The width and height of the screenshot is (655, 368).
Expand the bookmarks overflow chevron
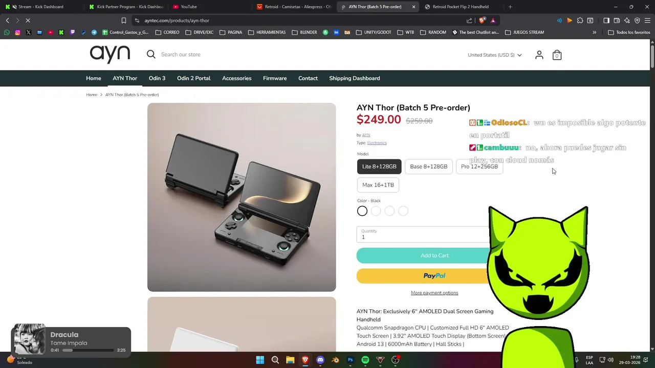click(594, 32)
